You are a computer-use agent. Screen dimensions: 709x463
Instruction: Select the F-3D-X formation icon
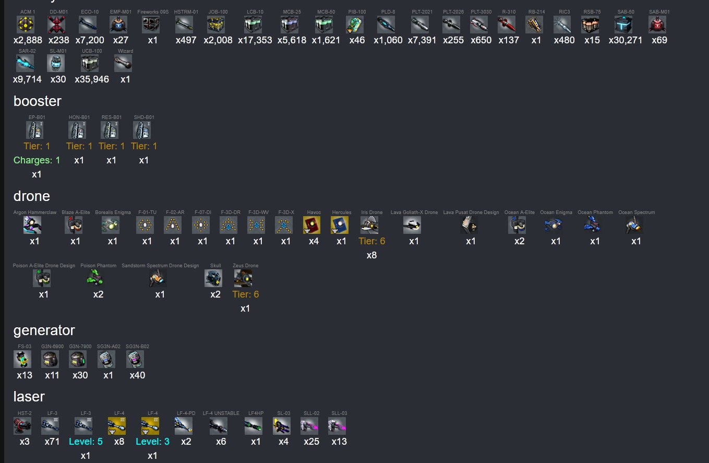coord(284,225)
